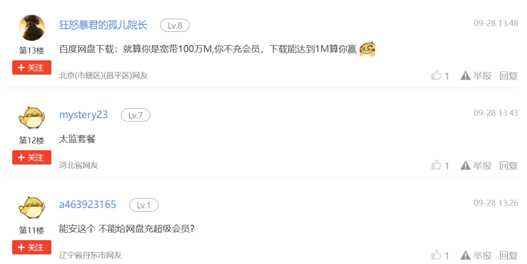Follow a463923165 with 关注 button
The width and height of the screenshot is (527, 264).
tap(32, 247)
